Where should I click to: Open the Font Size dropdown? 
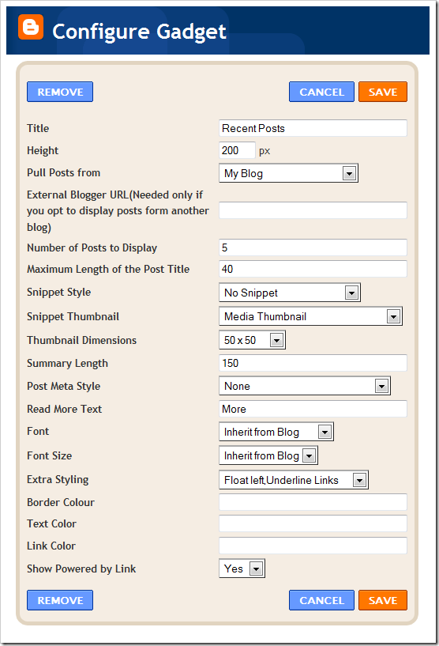coord(268,455)
